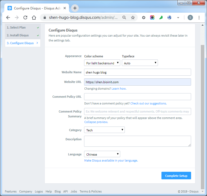Open Check out our suggestions link

click(x=149, y=103)
